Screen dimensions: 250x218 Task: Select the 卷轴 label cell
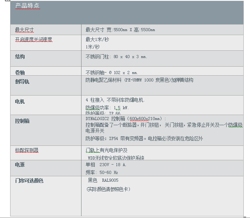coord(20,73)
